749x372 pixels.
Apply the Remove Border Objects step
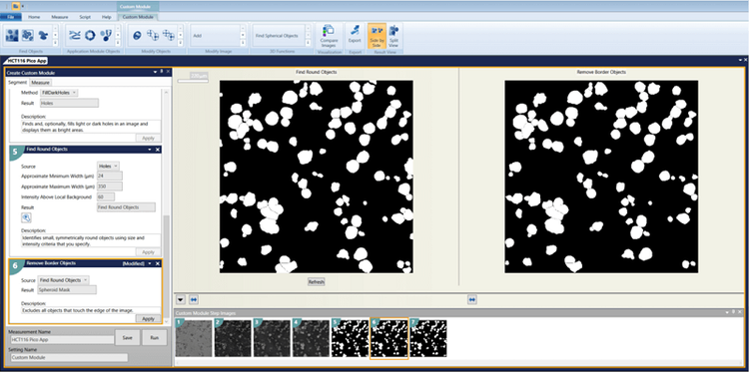coord(148,318)
